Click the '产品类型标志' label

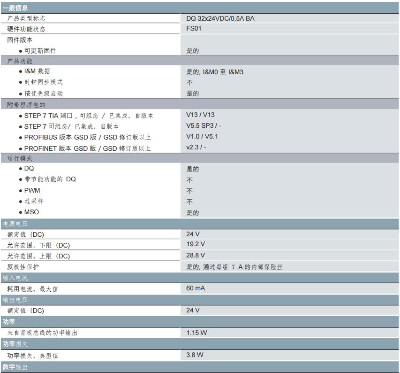26,18
